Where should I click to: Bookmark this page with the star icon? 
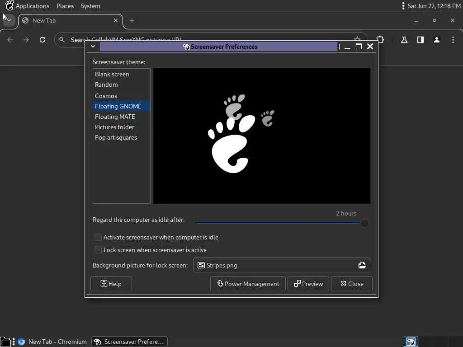pos(357,39)
